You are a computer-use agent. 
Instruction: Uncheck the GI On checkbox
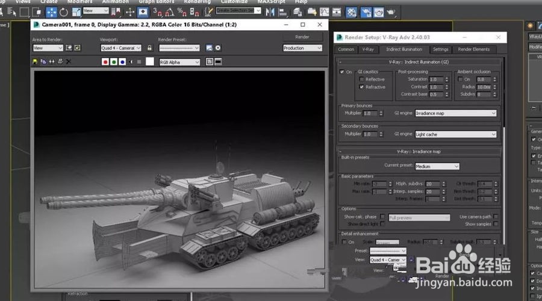click(x=342, y=72)
